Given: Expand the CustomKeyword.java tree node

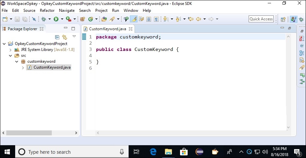Looking at the screenshot, I should pyautogui.click(x=23, y=68).
